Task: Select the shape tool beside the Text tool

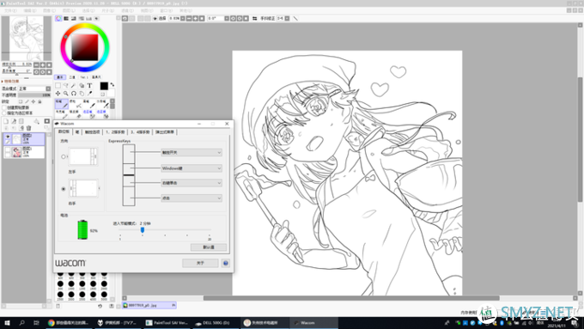Action: [82, 86]
